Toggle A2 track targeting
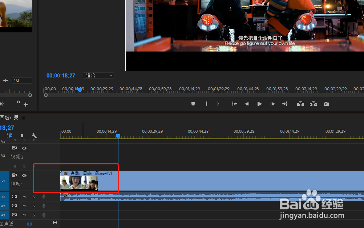This screenshot has height=228, width=364. click(x=3, y=206)
